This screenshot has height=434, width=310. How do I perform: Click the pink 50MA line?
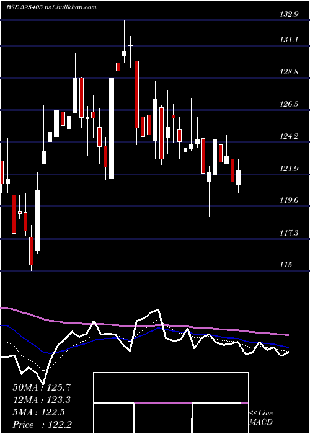pyautogui.click(x=144, y=326)
